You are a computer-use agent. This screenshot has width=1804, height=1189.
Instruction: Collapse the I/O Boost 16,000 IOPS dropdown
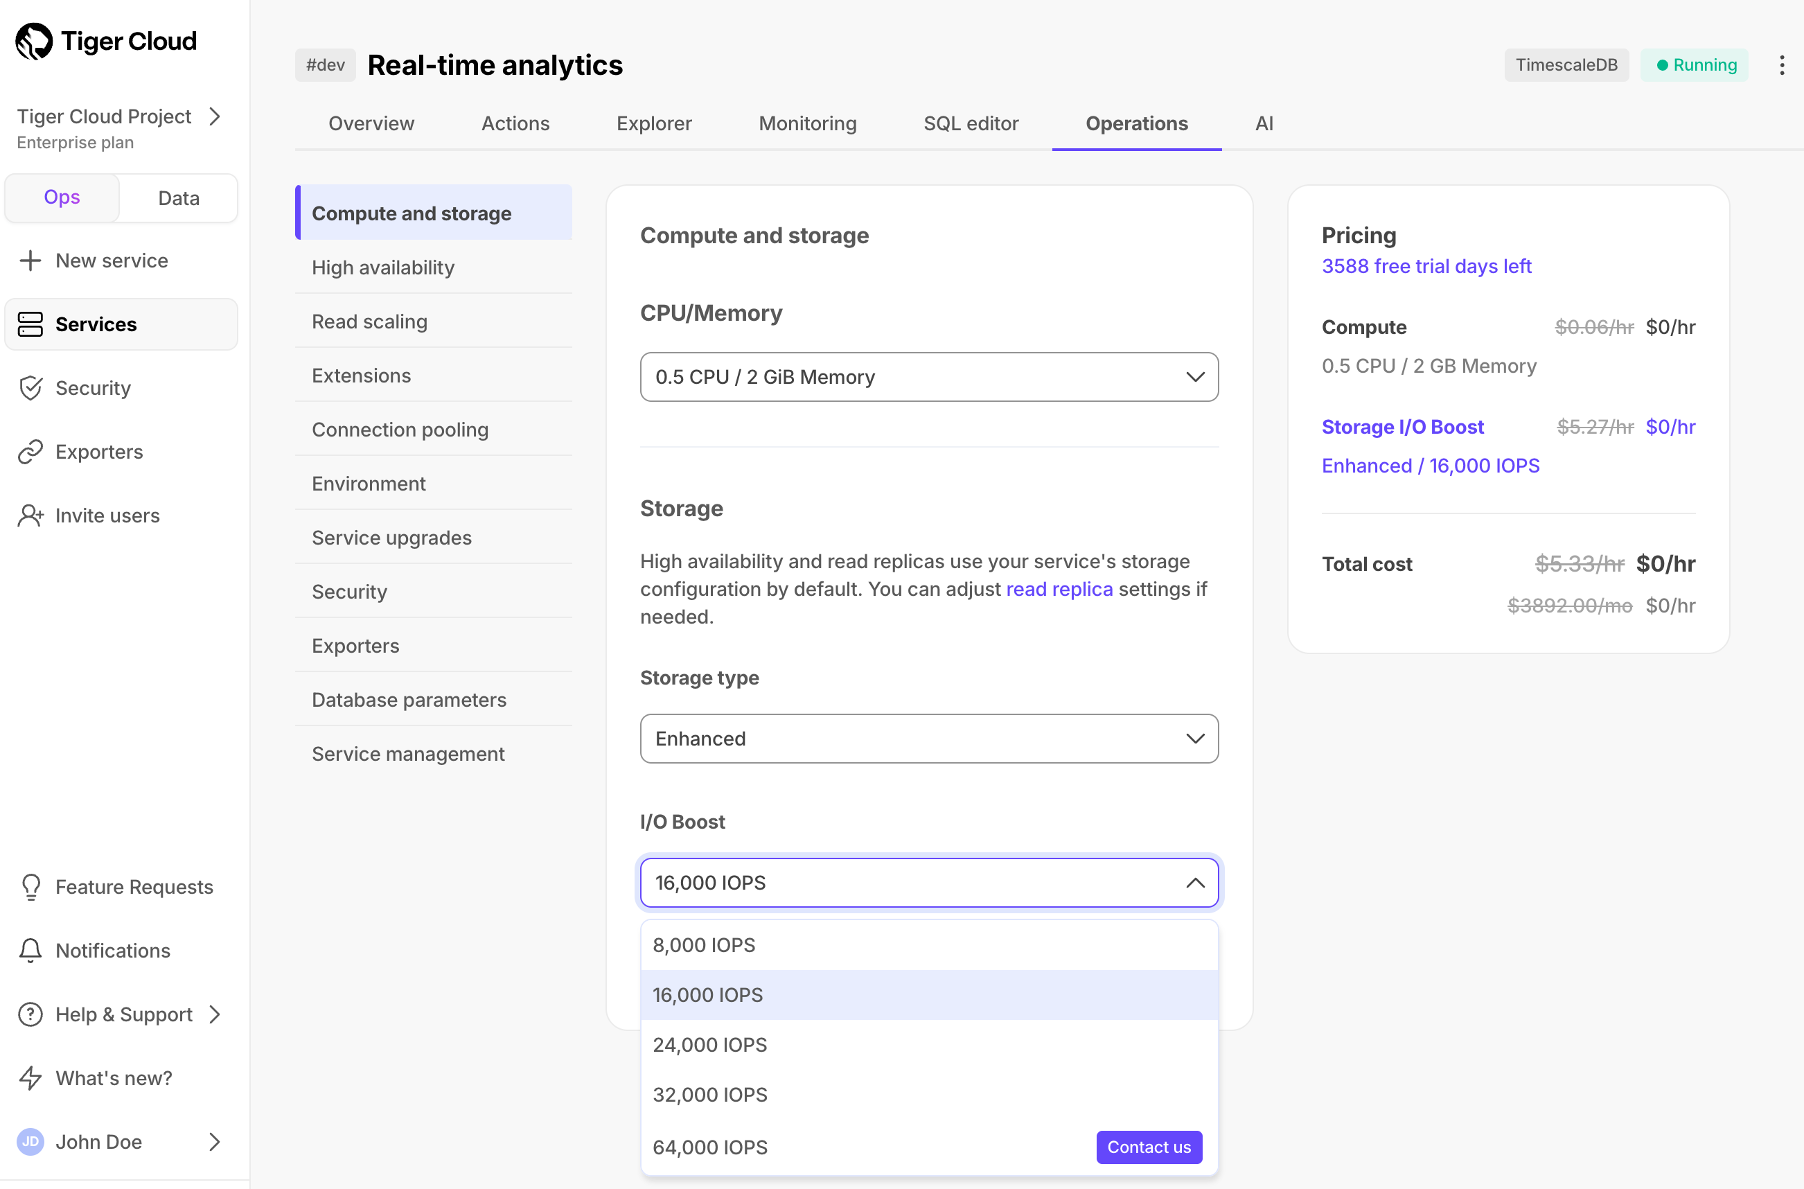(928, 883)
